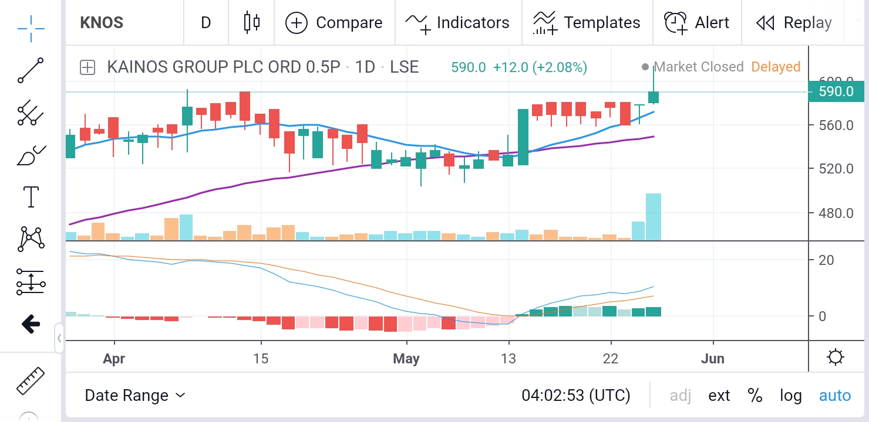Click the black back arrow icon

[31, 324]
